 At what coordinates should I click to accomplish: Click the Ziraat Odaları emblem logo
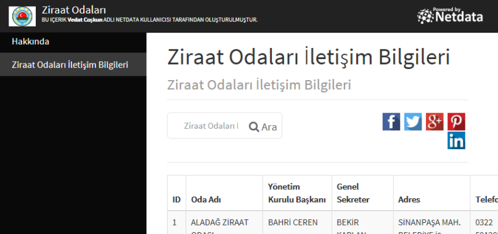tap(22, 16)
